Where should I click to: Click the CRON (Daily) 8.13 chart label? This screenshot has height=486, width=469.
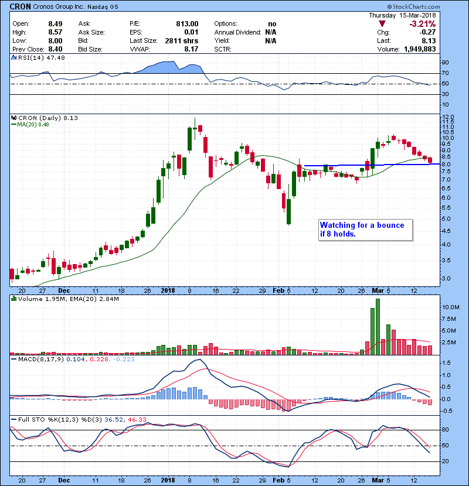pyautogui.click(x=48, y=118)
